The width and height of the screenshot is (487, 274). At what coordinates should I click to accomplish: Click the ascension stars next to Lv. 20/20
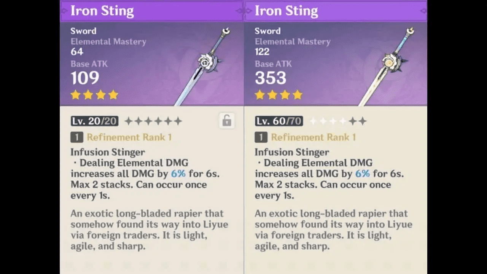[153, 121]
